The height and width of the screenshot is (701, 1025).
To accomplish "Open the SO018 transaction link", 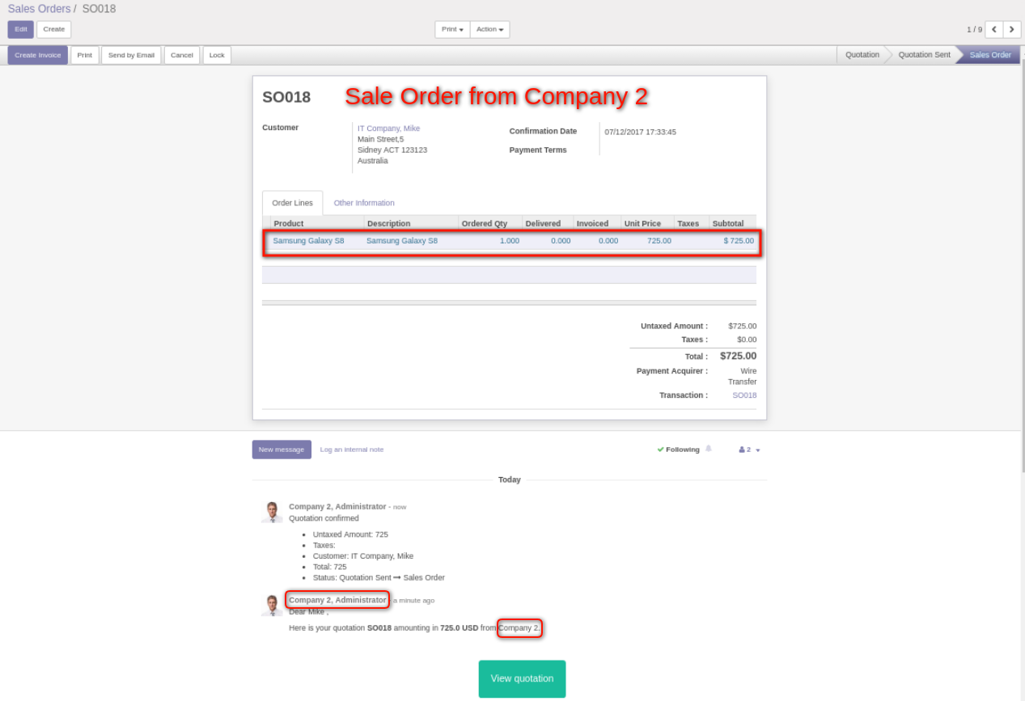I will (744, 395).
